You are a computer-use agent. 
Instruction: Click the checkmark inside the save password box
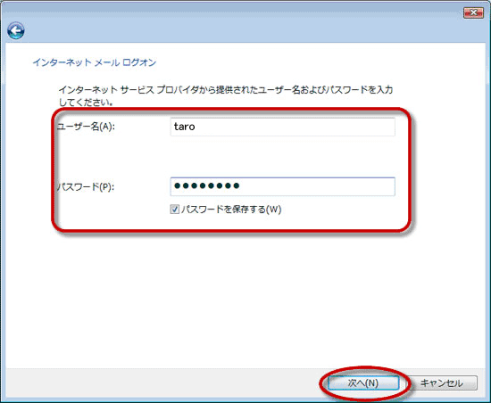point(175,210)
